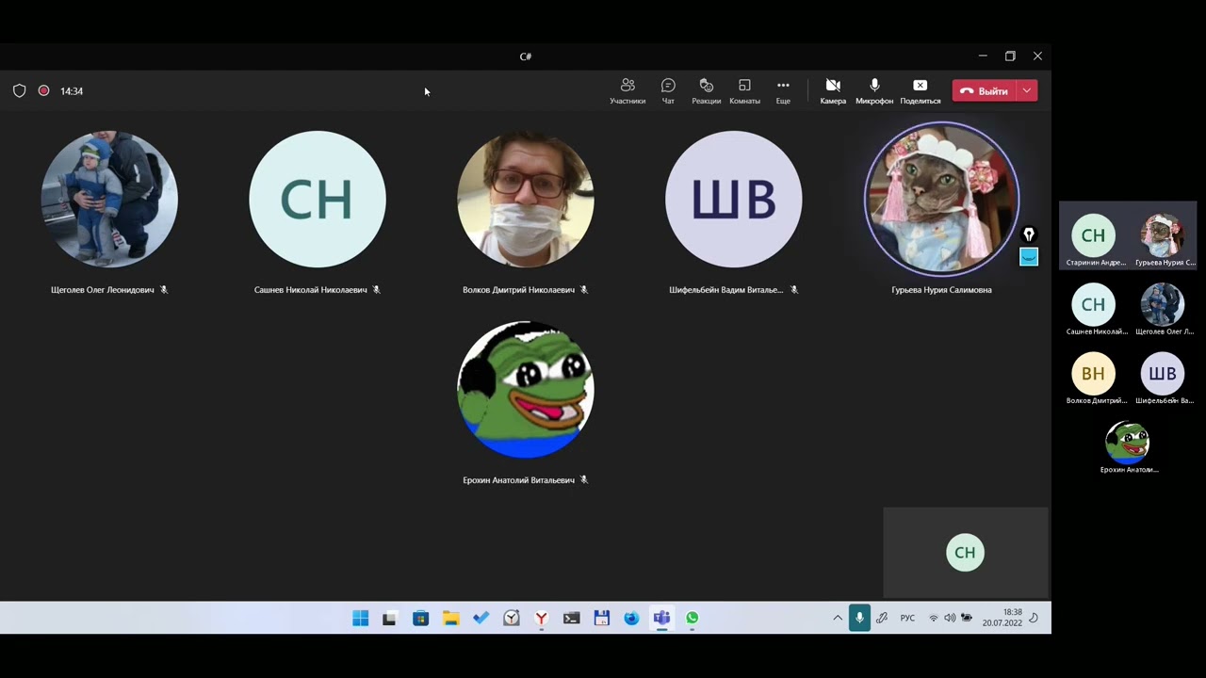Select Сашнев Николай Николаевич's CH avatar in main grid
1206x678 pixels.
[x=318, y=200]
